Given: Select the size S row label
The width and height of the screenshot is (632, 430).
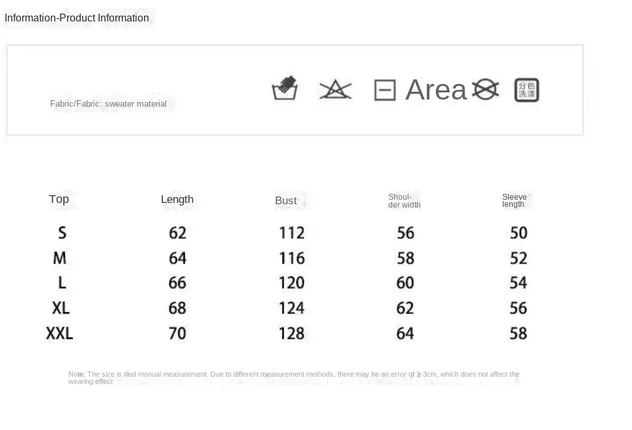Looking at the screenshot, I should (62, 232).
